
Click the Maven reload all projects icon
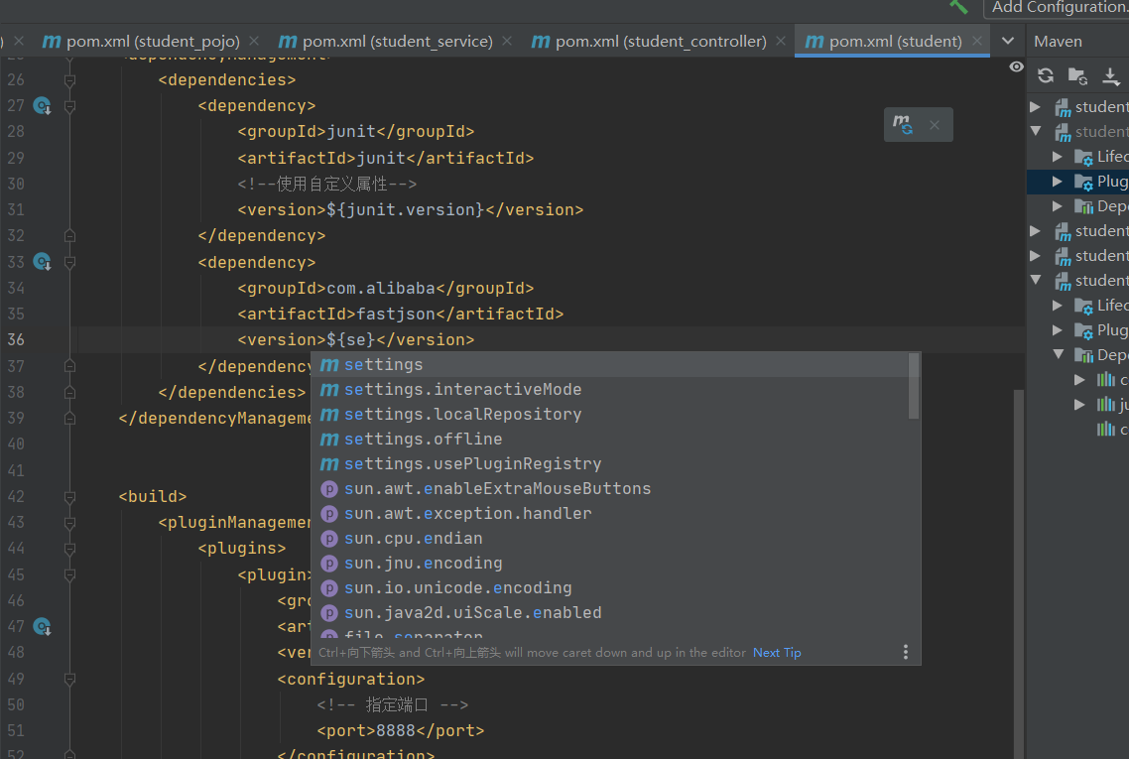[x=1046, y=74]
